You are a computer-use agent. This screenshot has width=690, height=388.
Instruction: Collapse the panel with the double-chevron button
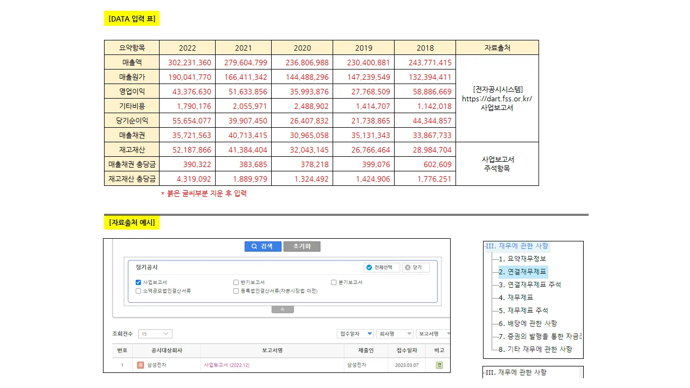pyautogui.click(x=282, y=310)
